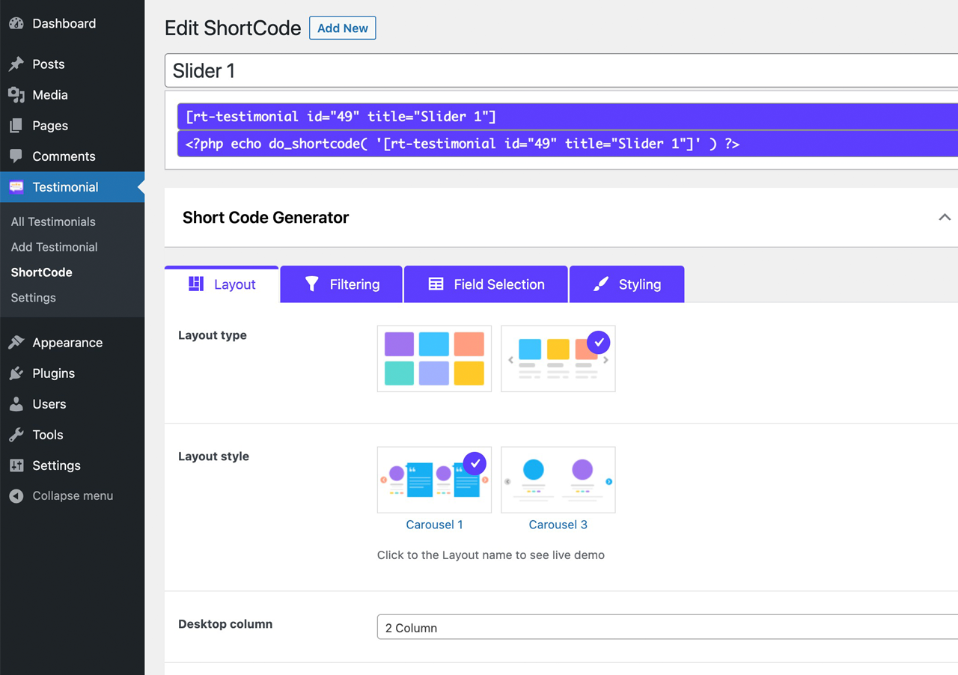Click the Testimonial plugin icon
958x675 pixels.
coord(16,187)
